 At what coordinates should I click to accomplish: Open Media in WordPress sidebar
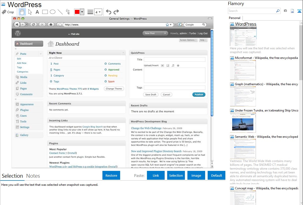point(24,77)
